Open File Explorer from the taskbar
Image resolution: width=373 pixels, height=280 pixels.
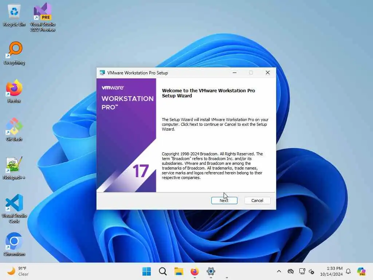pos(178,271)
